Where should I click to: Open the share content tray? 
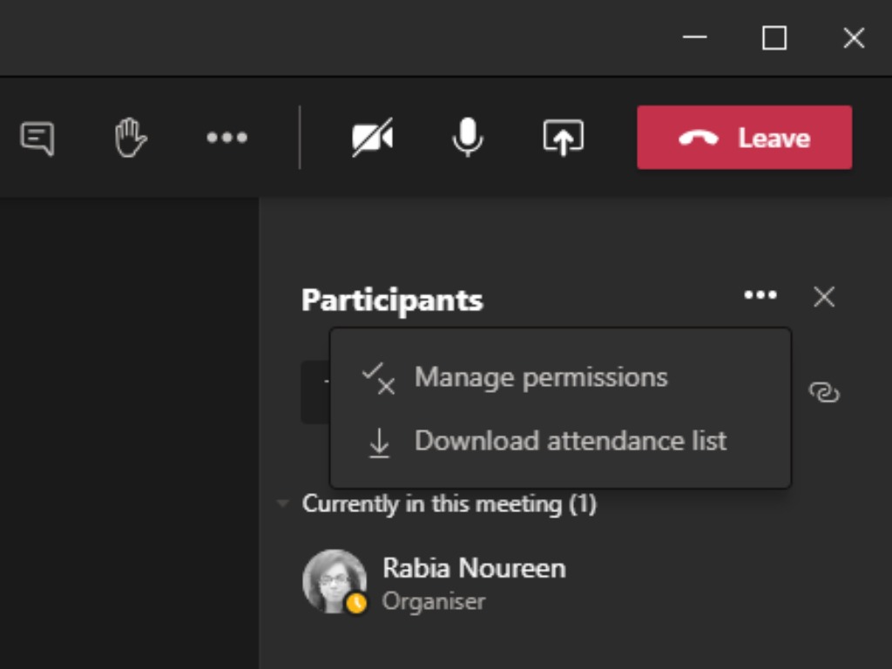point(564,138)
